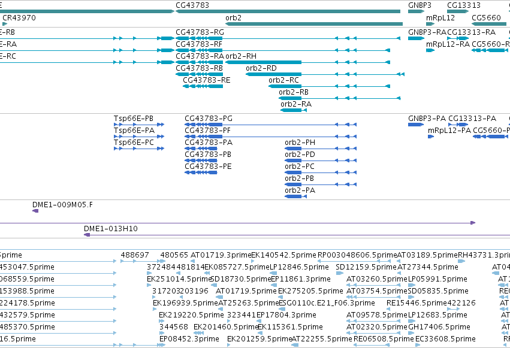The height and width of the screenshot is (348, 510).
Task: Select protein mRpL12-PA
Action: (449, 131)
